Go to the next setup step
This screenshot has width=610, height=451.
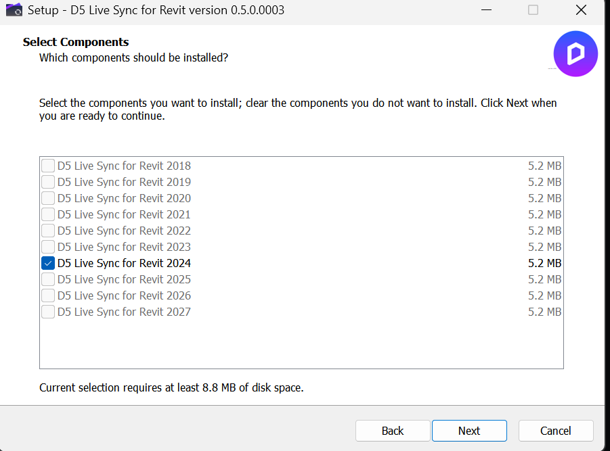tap(469, 431)
